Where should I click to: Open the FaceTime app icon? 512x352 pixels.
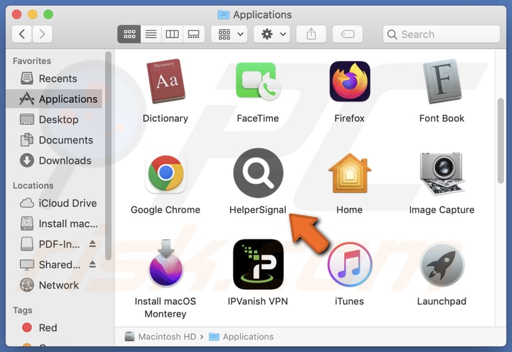coord(258,81)
